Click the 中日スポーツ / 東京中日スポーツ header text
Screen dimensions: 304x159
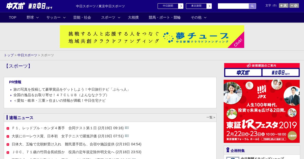[100, 6]
